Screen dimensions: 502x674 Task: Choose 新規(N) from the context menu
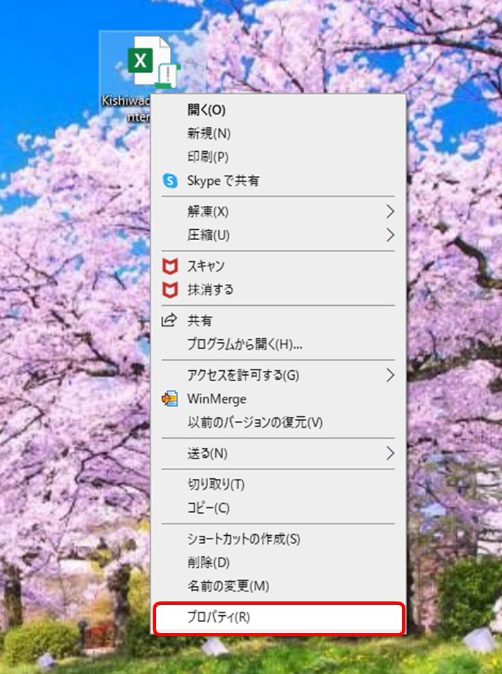tap(209, 133)
